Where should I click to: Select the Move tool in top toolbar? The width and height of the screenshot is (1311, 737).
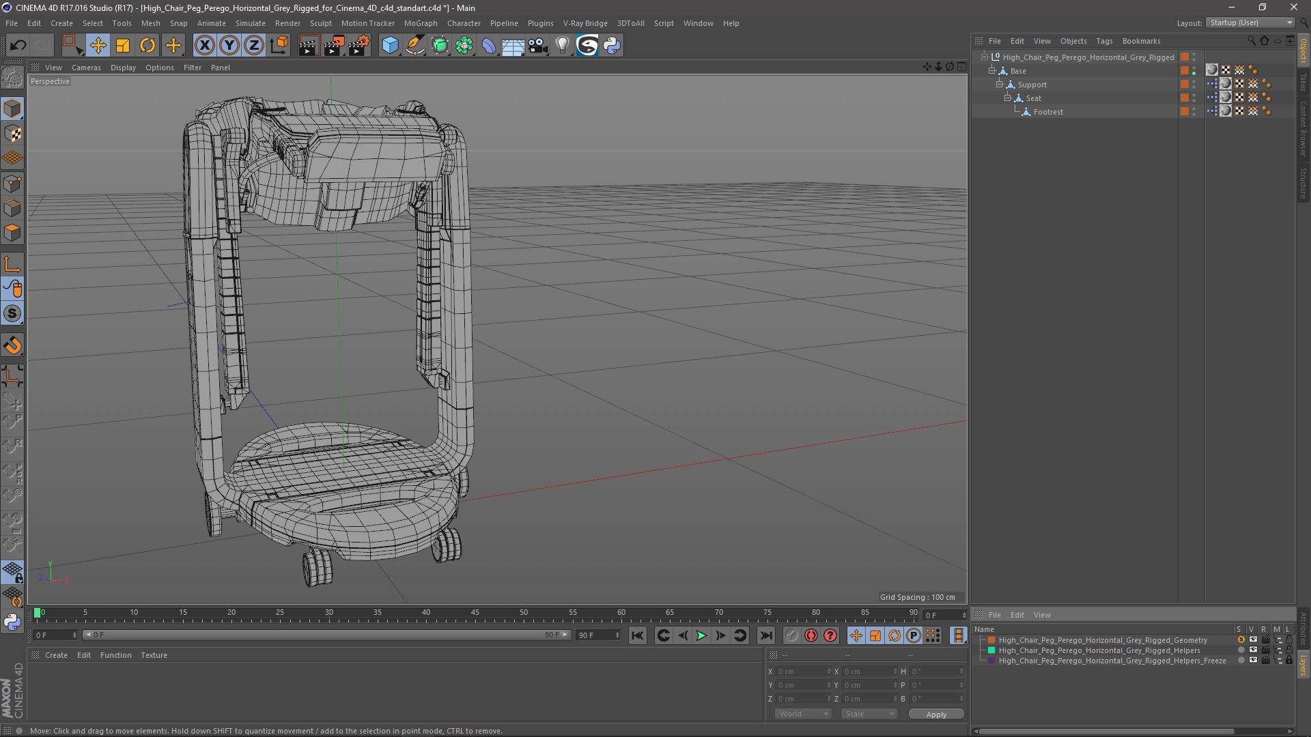point(98,46)
